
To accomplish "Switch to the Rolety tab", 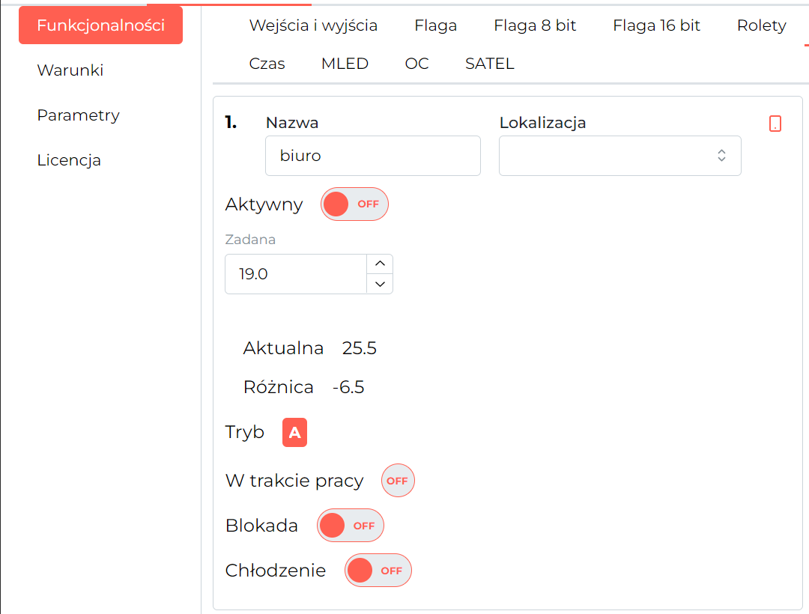I will click(x=762, y=25).
